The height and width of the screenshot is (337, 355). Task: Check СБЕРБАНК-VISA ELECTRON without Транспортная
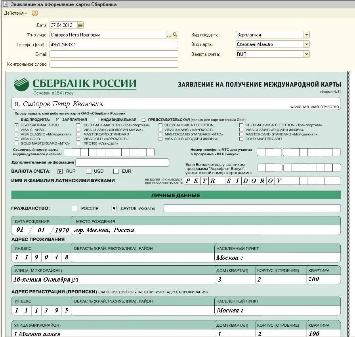click(160, 125)
